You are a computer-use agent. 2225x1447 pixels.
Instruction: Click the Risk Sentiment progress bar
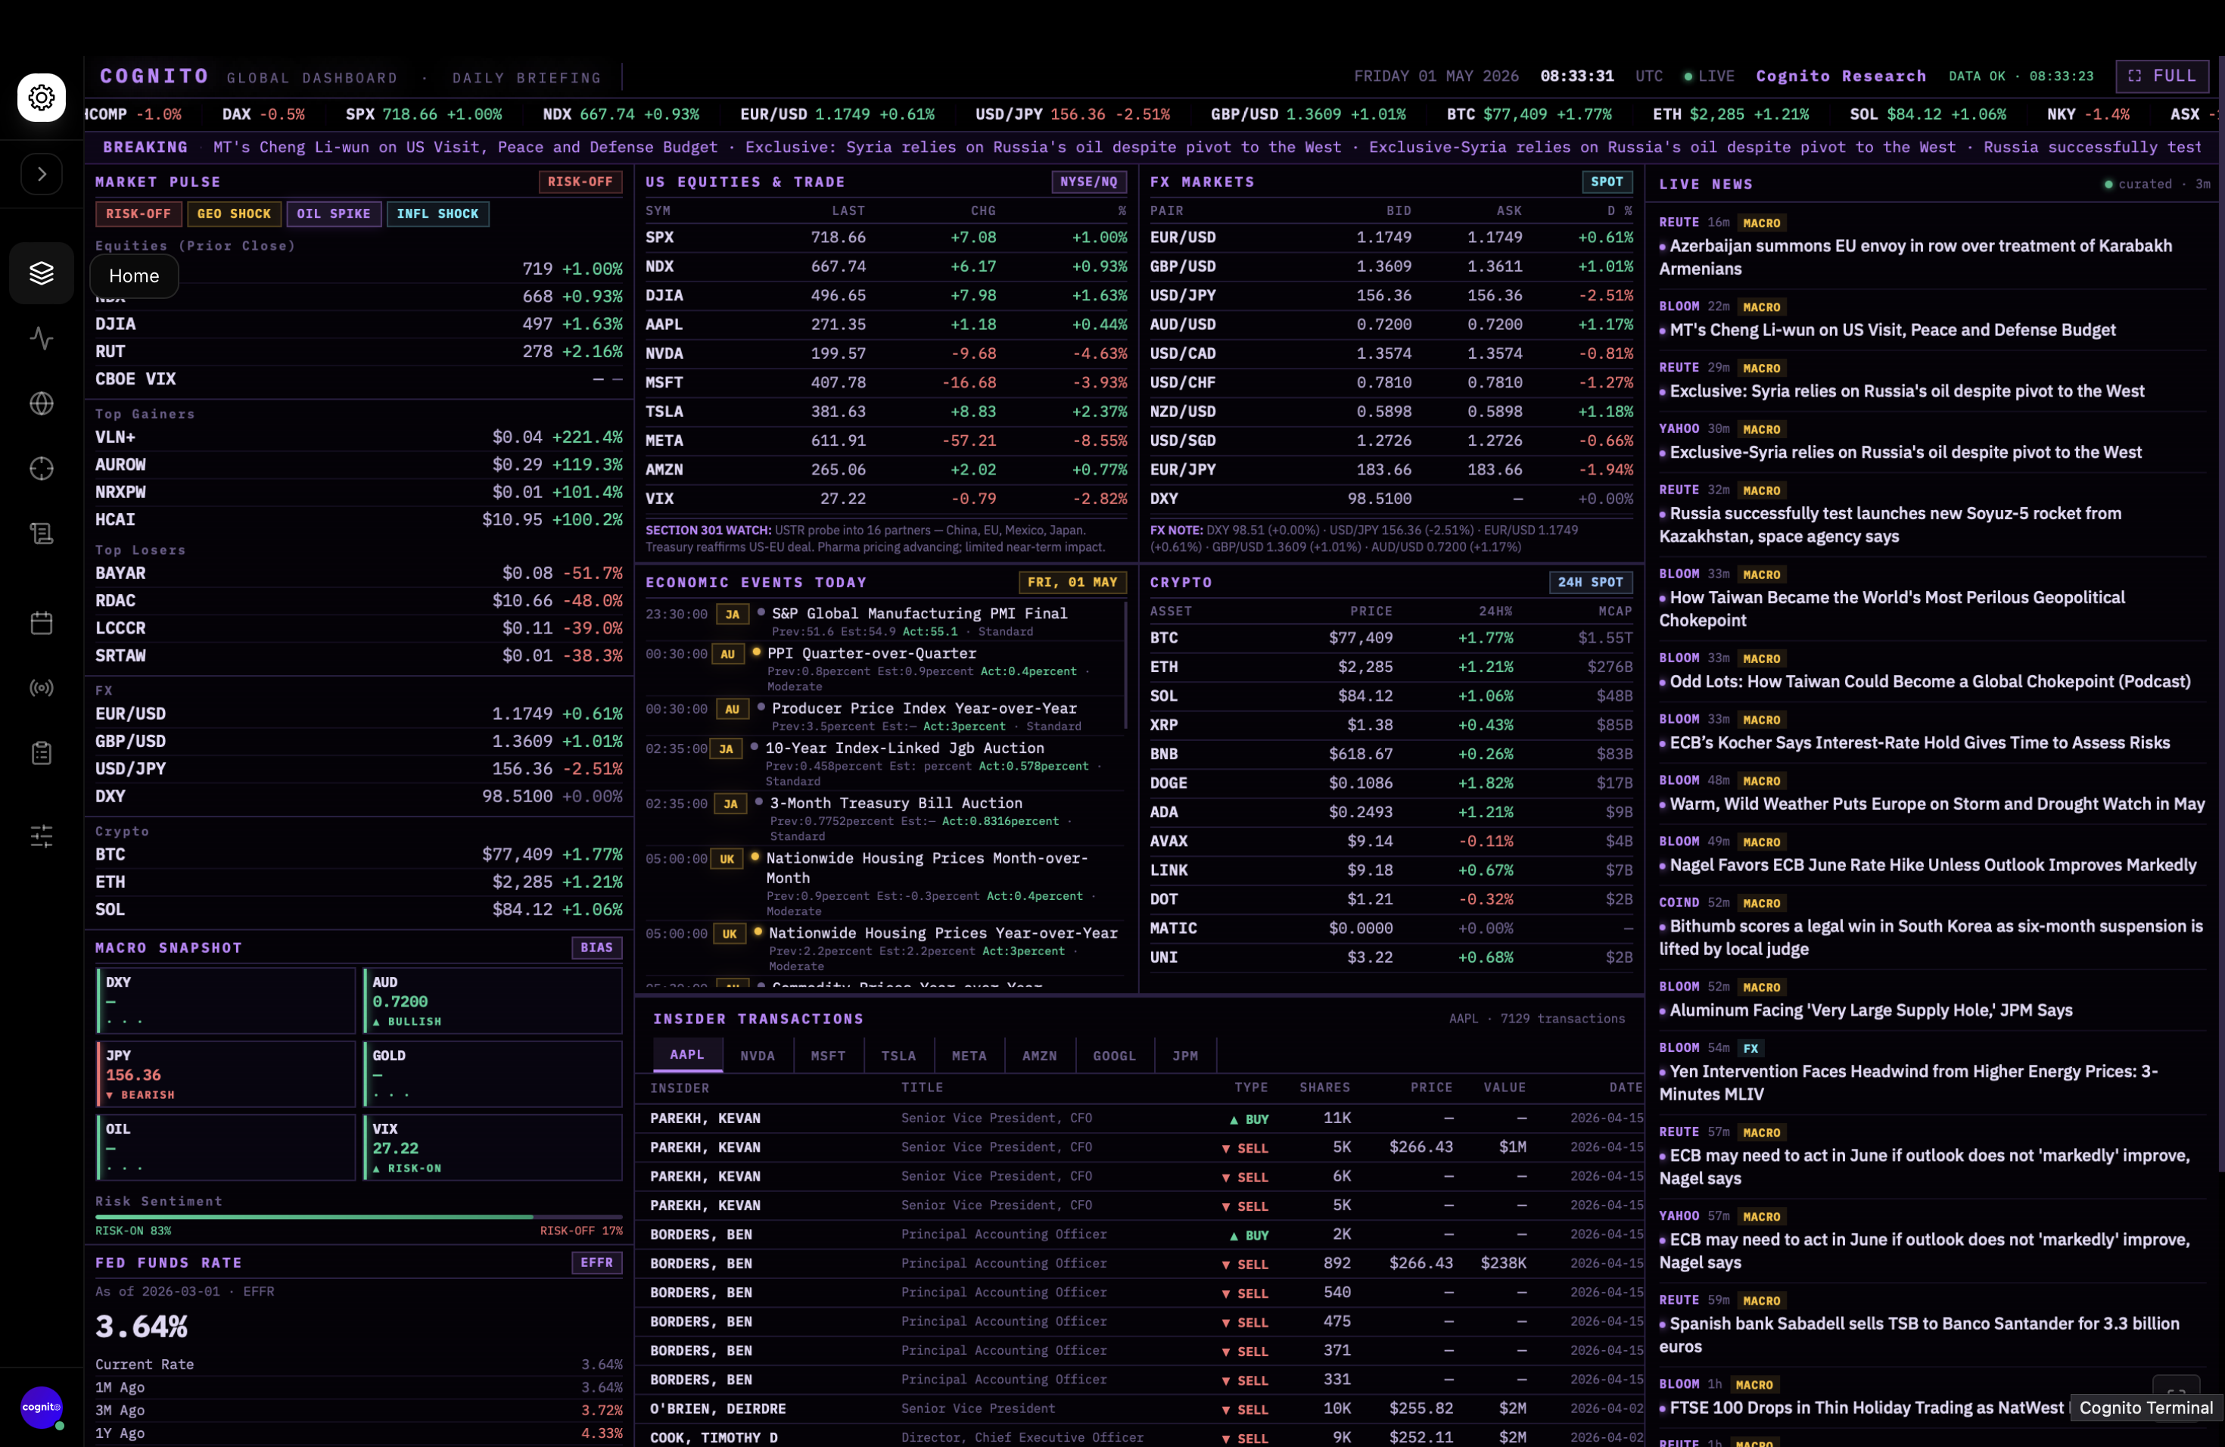pos(359,1217)
